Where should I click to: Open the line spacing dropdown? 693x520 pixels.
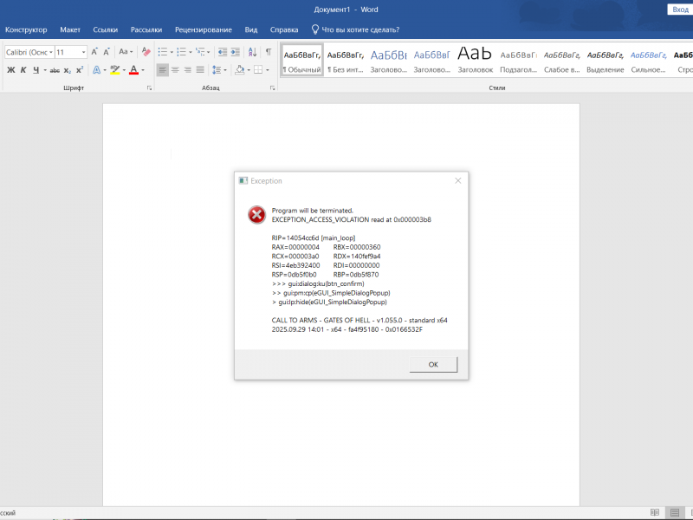pos(219,69)
